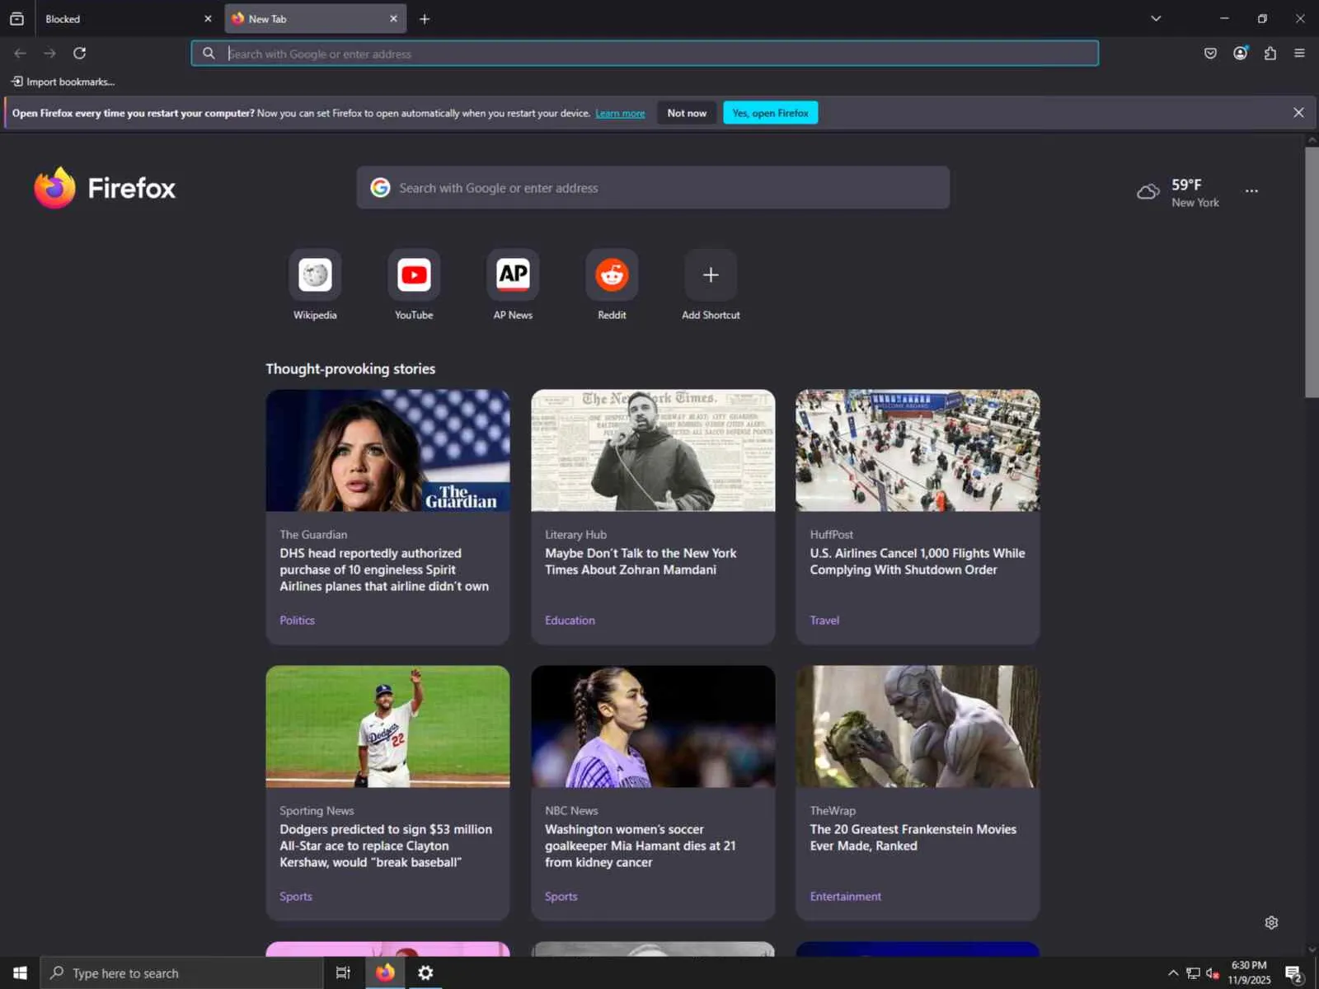Click the Forward navigation arrow

click(50, 54)
